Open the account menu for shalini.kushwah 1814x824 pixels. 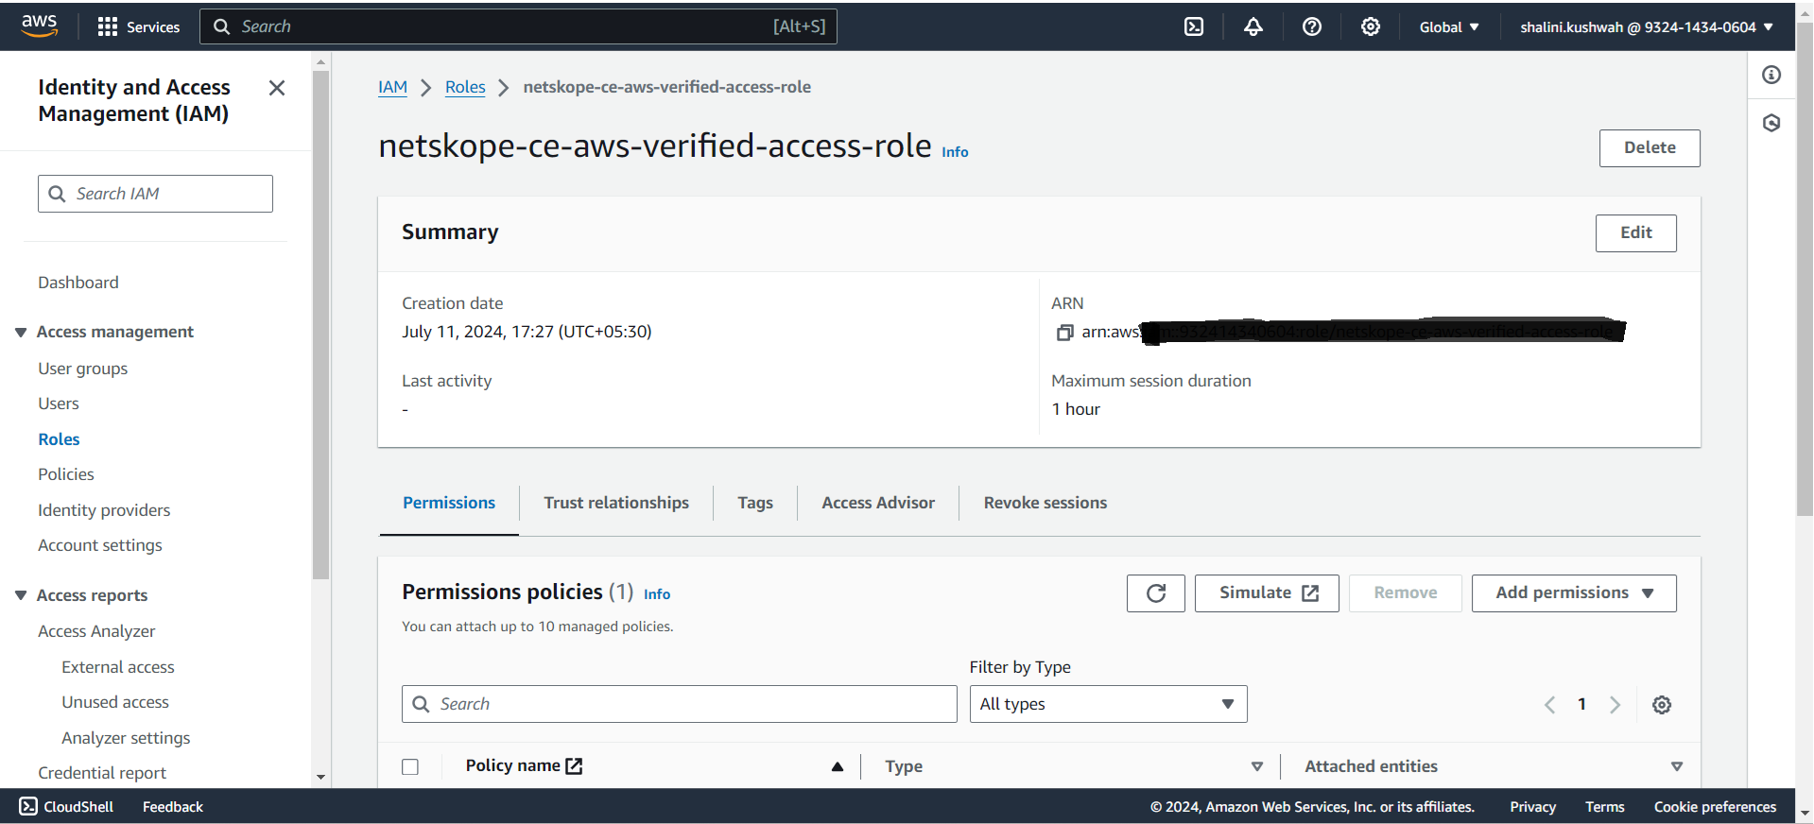point(1646,26)
